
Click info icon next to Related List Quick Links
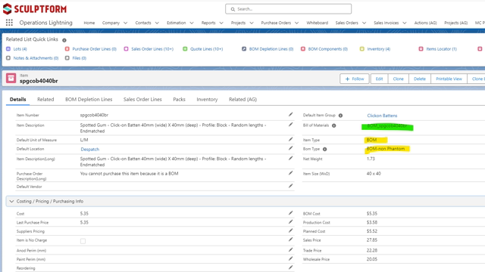tap(64, 40)
